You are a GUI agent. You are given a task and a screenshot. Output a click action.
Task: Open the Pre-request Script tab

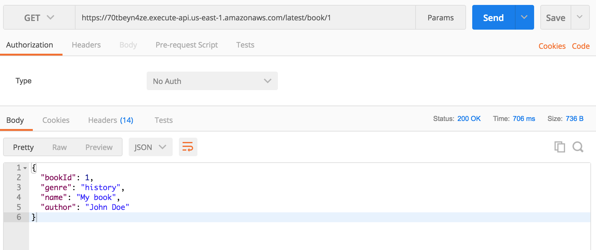coord(187,45)
